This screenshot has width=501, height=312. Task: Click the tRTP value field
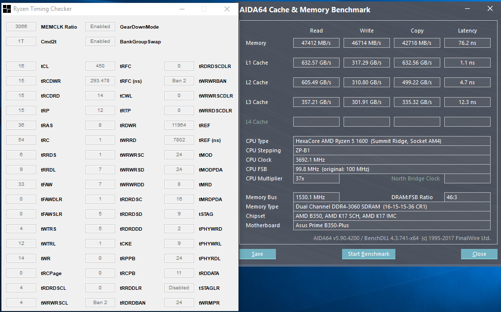[100, 110]
